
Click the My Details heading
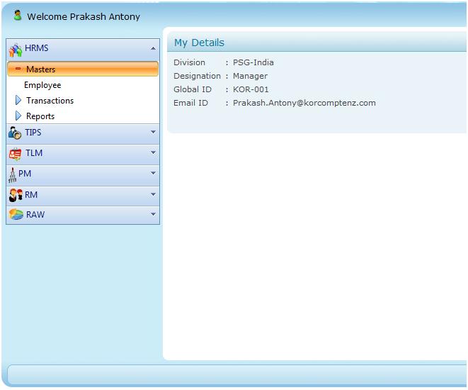pyautogui.click(x=199, y=43)
